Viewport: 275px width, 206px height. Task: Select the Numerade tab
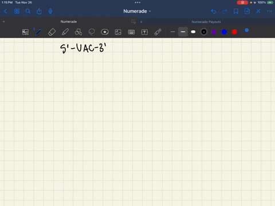(69, 22)
